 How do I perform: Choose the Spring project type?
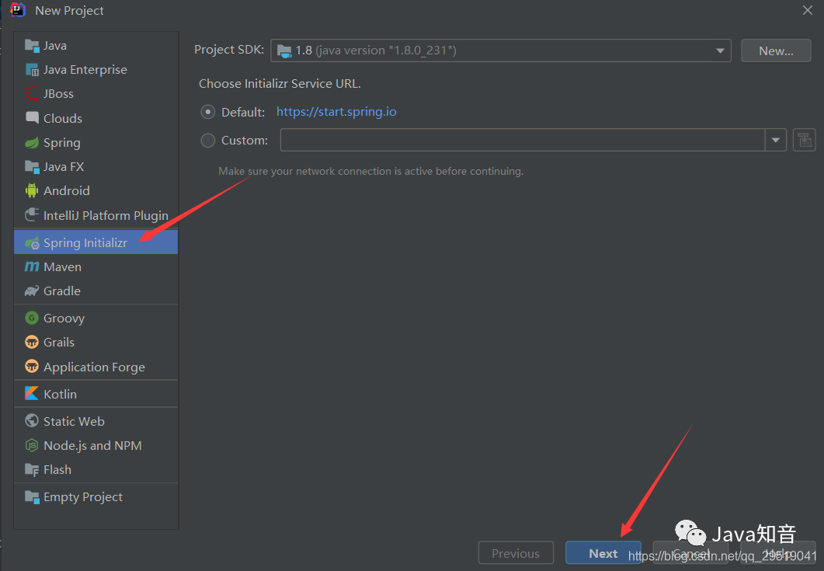(x=96, y=142)
